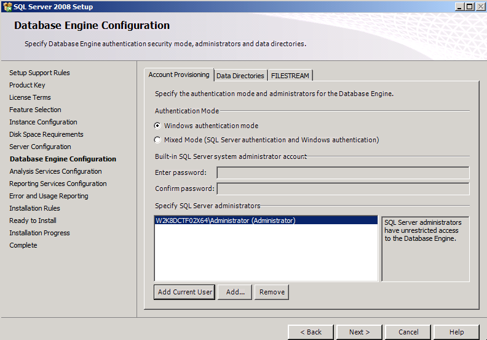This screenshot has width=487, height=340.
Task: Select Windows authentication mode radio button
Action: (157, 126)
